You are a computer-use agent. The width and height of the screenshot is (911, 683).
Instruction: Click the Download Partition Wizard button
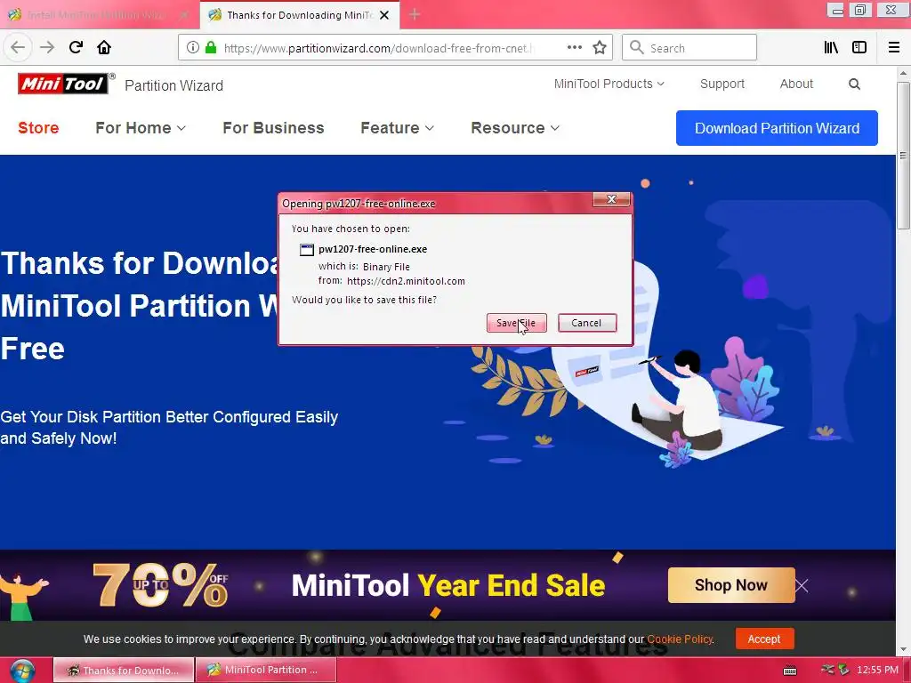click(x=777, y=128)
